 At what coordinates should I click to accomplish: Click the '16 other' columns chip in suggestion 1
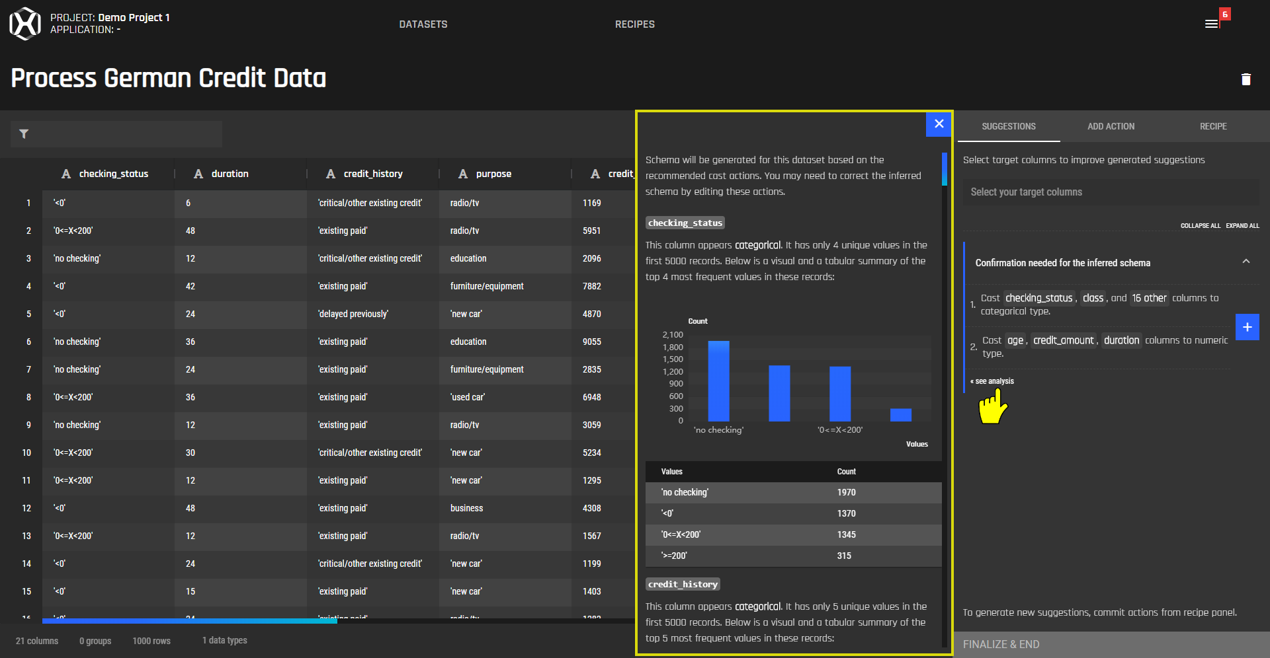[x=1149, y=298]
